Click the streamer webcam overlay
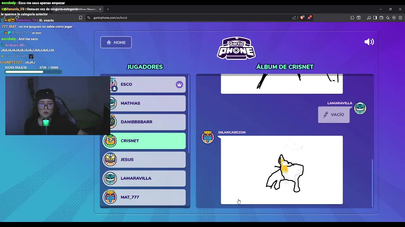 [58, 106]
